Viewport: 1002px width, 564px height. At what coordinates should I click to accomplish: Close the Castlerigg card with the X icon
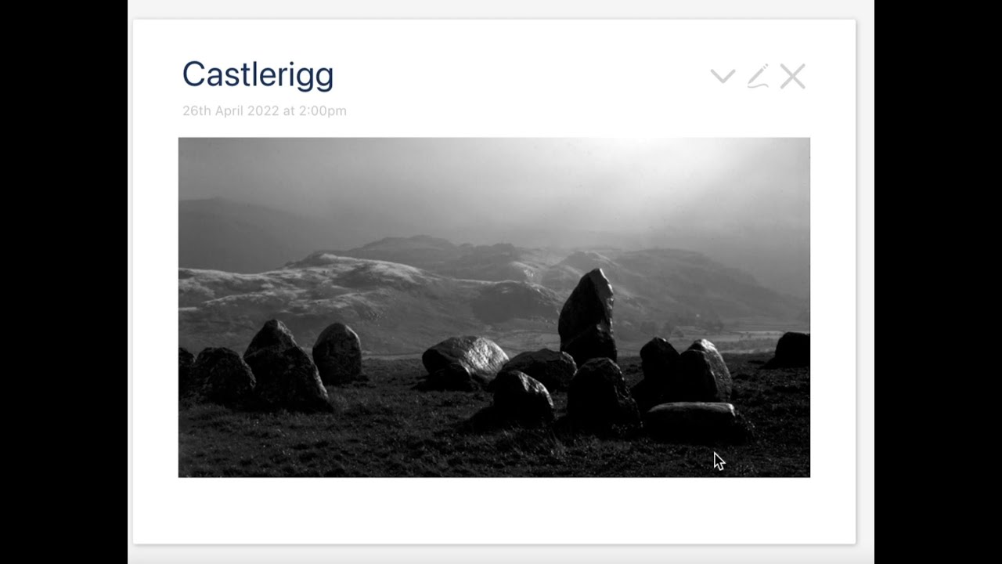[x=792, y=77]
